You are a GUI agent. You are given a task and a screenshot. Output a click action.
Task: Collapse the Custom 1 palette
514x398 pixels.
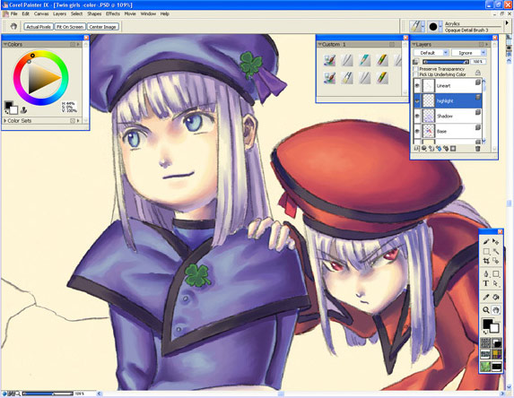point(319,44)
